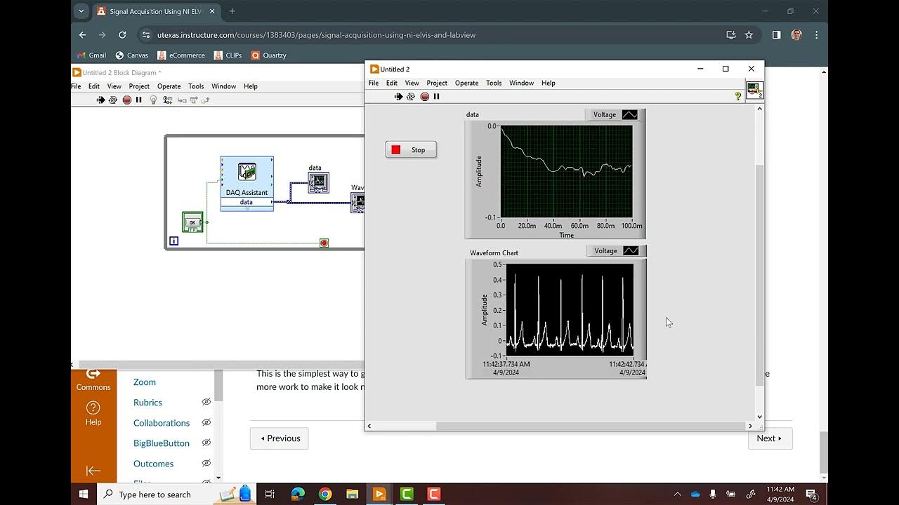Click the loop iteration 'i' terminal
899x505 pixels.
click(174, 241)
